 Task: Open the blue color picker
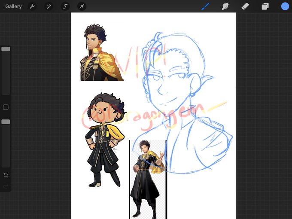(x=285, y=6)
